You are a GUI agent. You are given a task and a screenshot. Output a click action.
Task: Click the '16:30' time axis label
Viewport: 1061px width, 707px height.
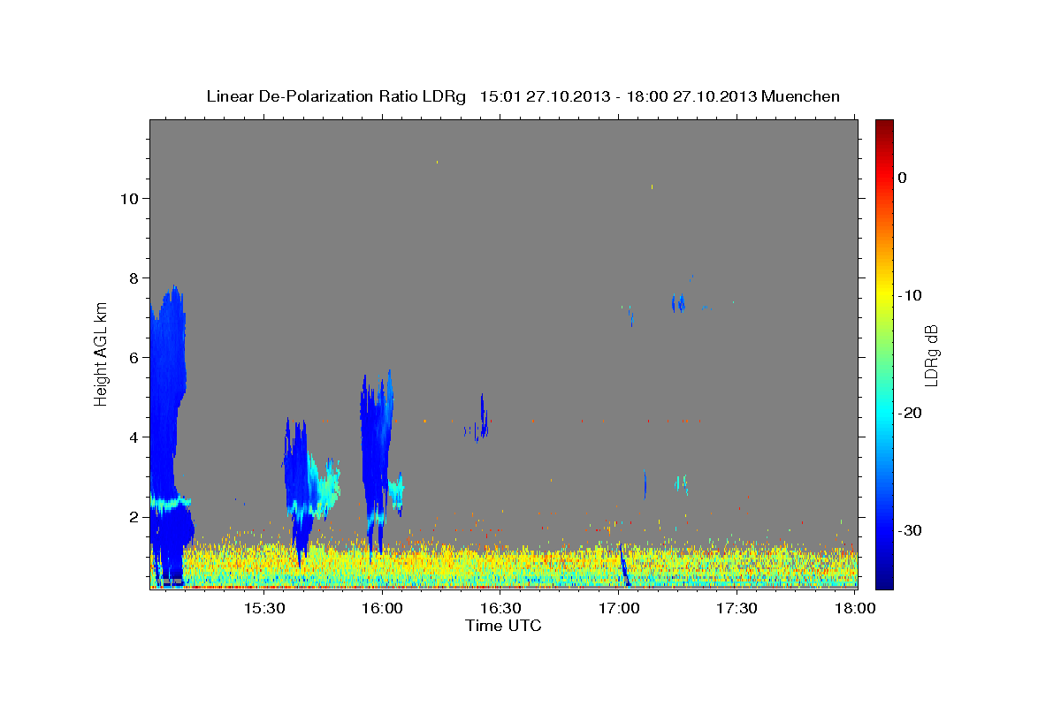click(x=500, y=608)
